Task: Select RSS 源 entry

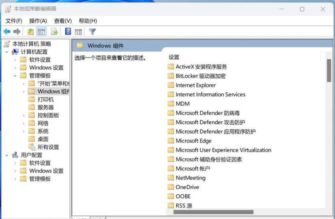Action: [x=184, y=205]
